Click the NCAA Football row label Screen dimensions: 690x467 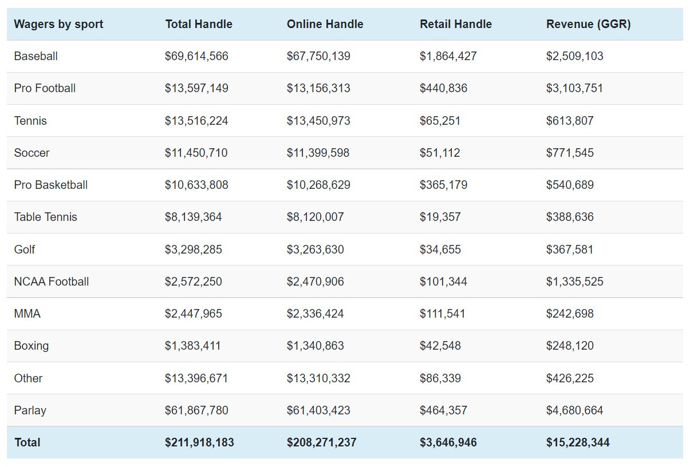52,282
